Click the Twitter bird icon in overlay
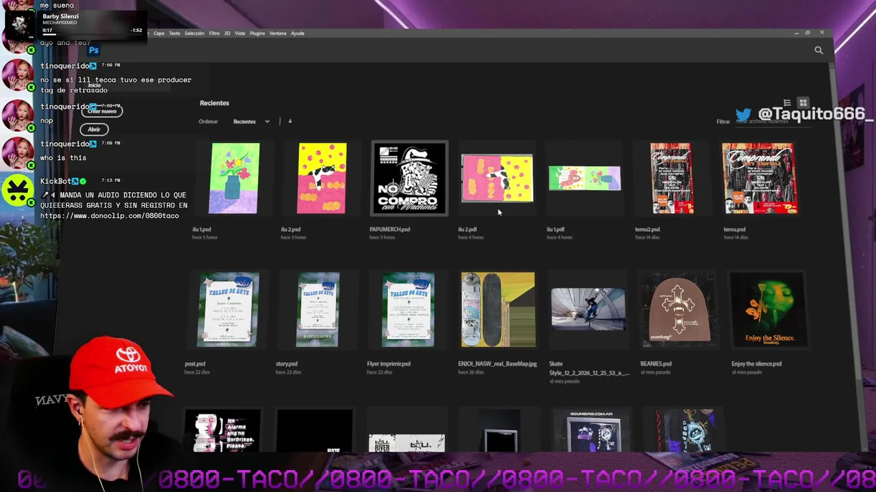876x492 pixels. point(743,115)
